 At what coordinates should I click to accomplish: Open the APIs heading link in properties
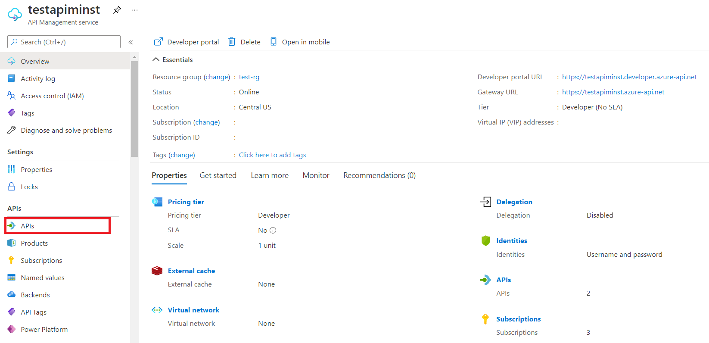(x=504, y=280)
